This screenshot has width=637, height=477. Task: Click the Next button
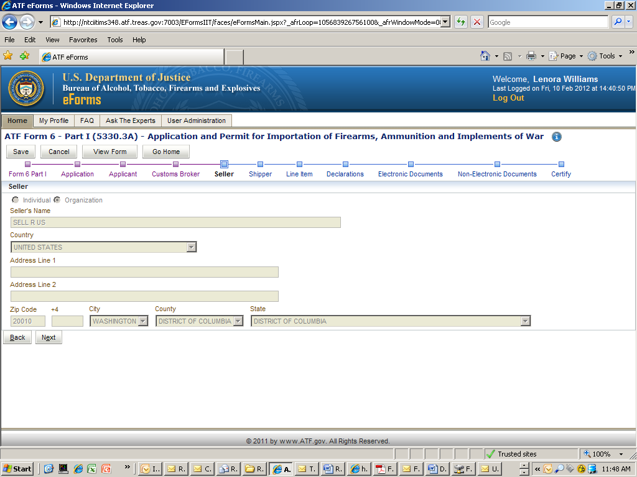49,337
